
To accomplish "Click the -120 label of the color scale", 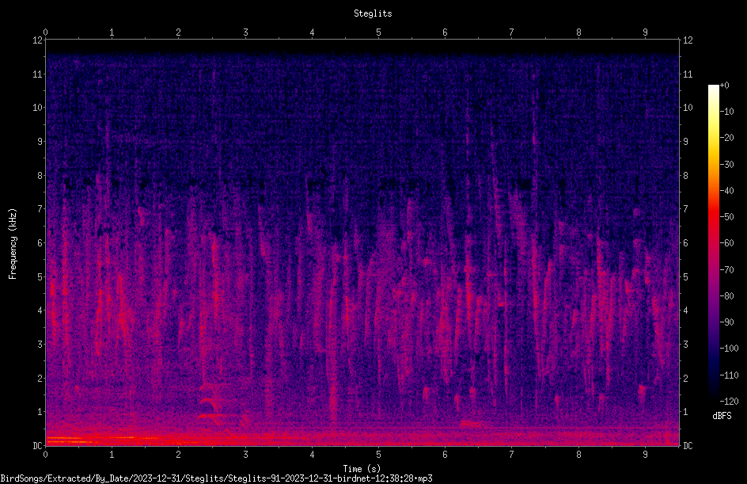I will 729,401.
